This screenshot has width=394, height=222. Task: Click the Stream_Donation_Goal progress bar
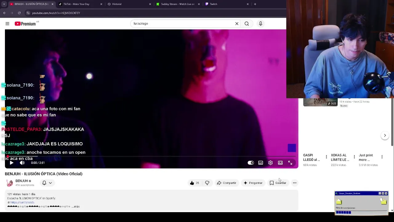pyautogui.click(x=361, y=212)
